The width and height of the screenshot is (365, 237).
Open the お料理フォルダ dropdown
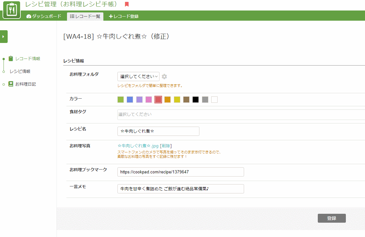click(x=138, y=76)
